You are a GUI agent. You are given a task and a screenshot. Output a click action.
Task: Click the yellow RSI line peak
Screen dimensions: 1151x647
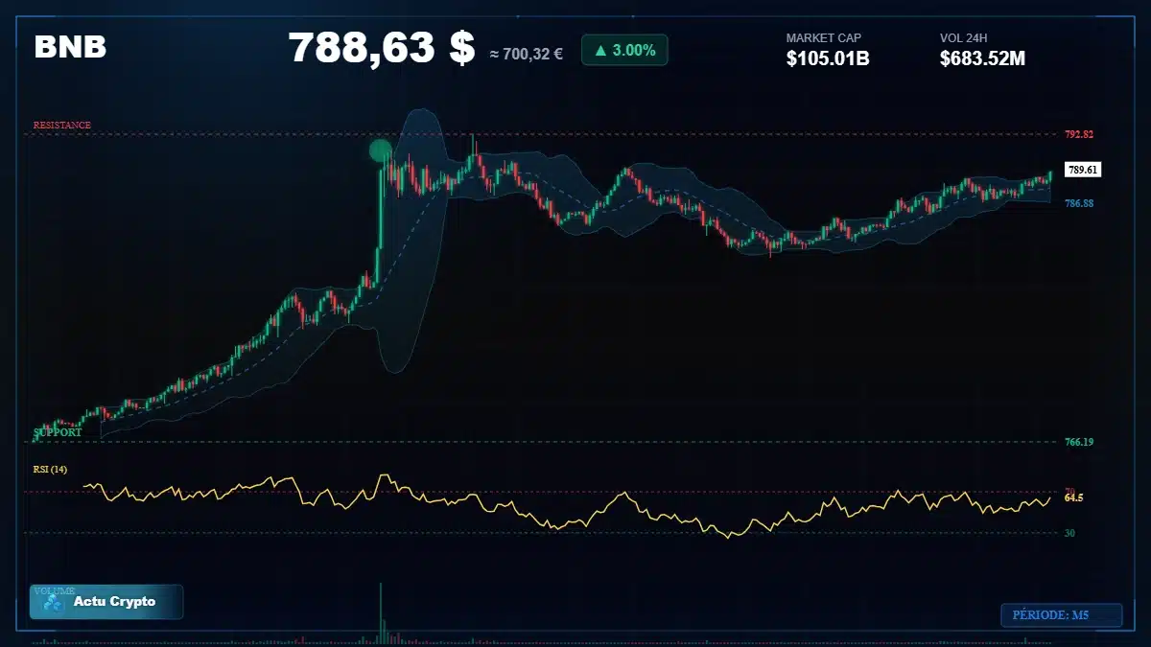(384, 475)
